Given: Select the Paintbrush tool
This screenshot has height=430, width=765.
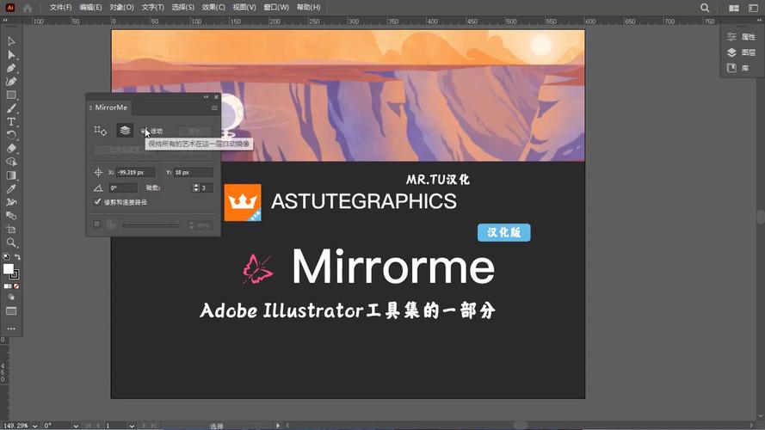Looking at the screenshot, I should [x=11, y=108].
